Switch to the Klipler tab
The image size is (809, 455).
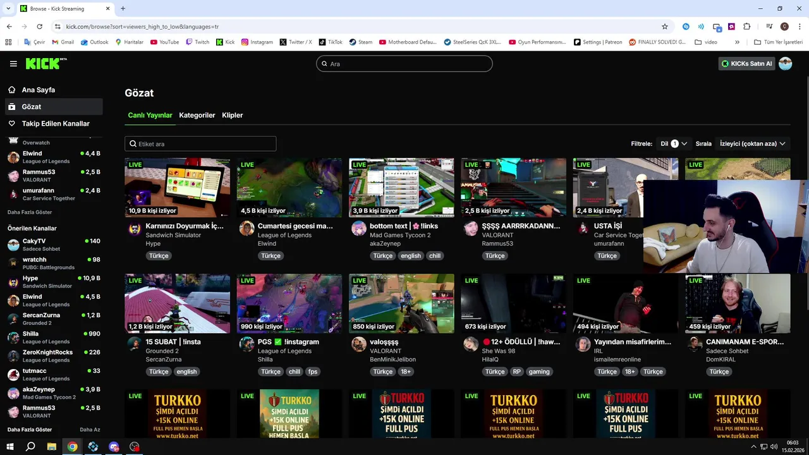click(233, 116)
